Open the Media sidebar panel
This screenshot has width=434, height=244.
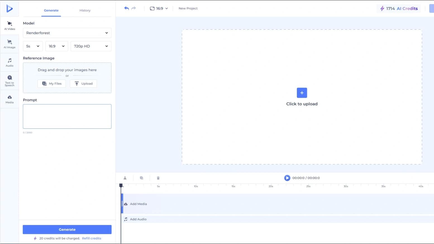click(x=9, y=99)
